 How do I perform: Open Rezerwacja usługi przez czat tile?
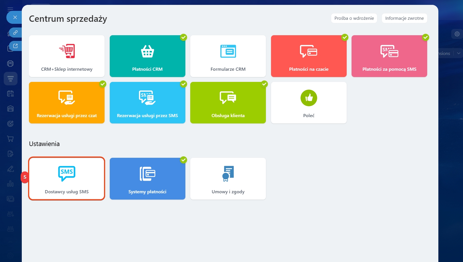(x=67, y=103)
